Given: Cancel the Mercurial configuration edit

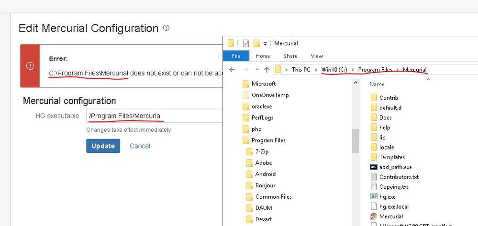Looking at the screenshot, I should 140,146.
